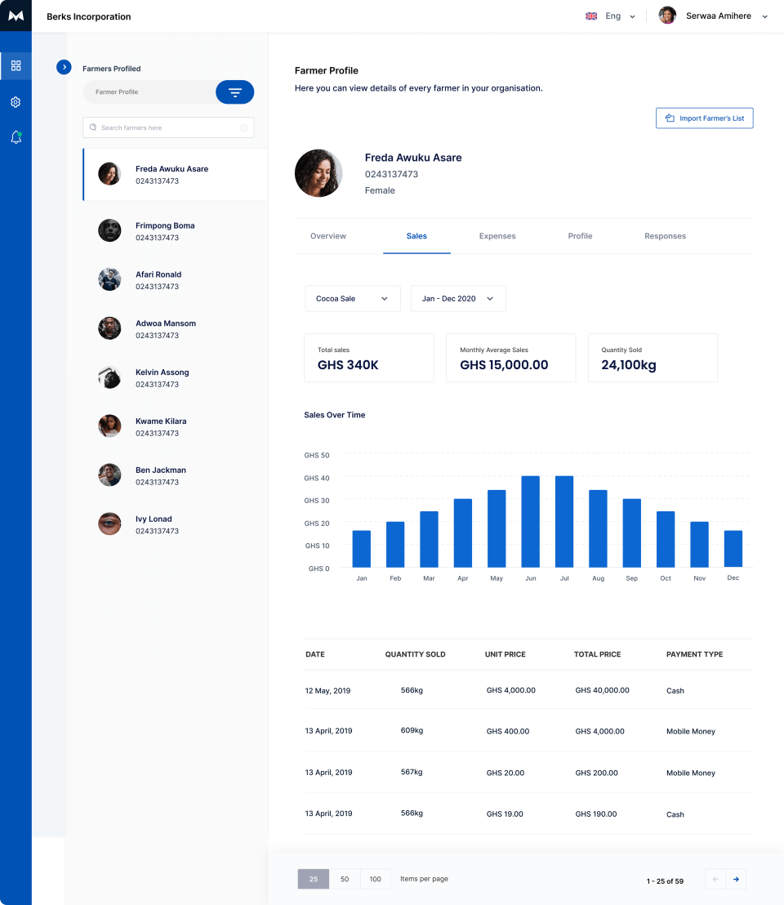This screenshot has width=784, height=905.
Task: Go to next page with the arrow button
Action: coord(736,878)
